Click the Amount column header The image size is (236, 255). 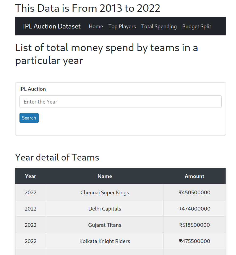[194, 176]
